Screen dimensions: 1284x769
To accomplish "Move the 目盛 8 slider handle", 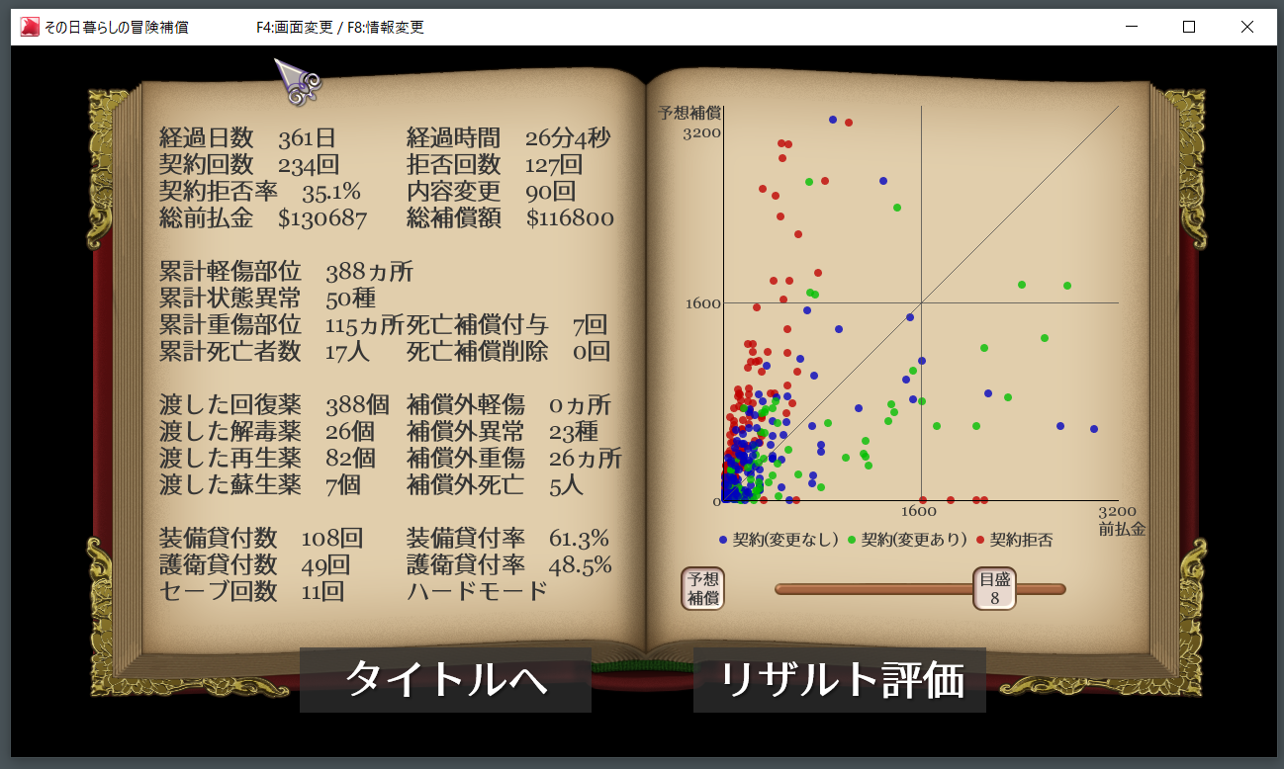I will click(994, 588).
